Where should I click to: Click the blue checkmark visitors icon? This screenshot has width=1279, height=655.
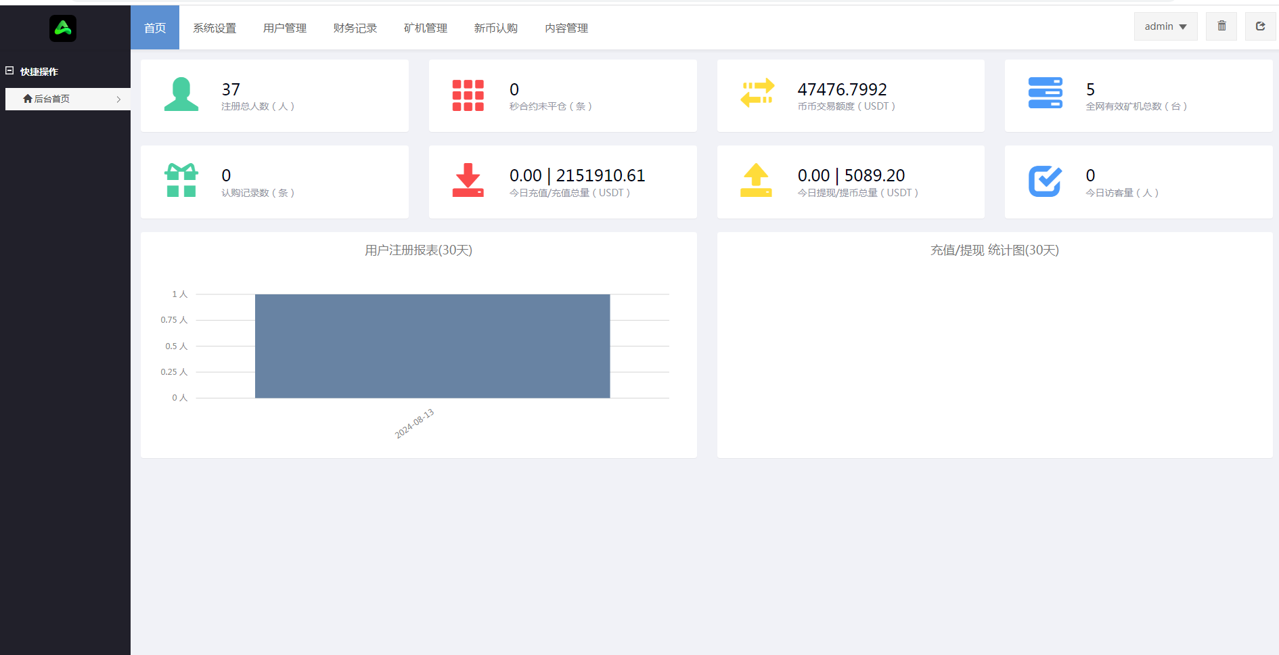point(1045,181)
